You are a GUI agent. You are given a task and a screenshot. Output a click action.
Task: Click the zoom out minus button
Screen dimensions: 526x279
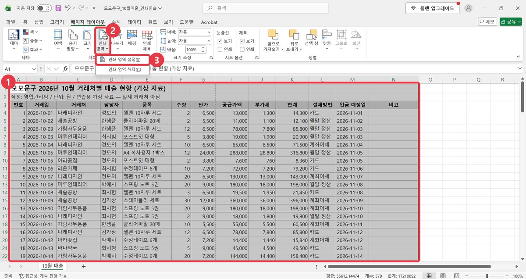click(x=467, y=276)
